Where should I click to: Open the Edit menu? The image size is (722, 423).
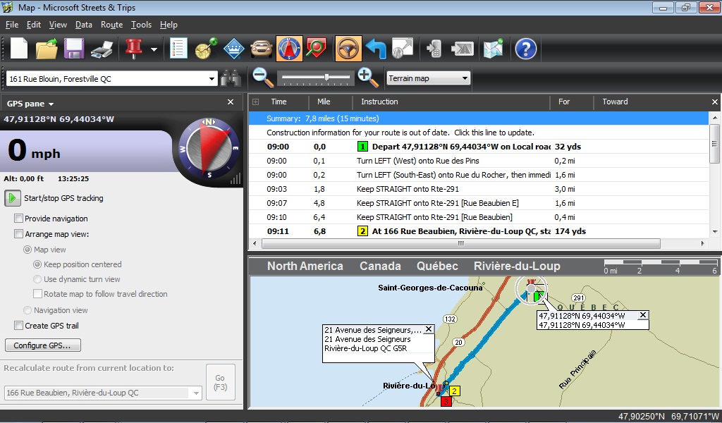click(x=34, y=25)
